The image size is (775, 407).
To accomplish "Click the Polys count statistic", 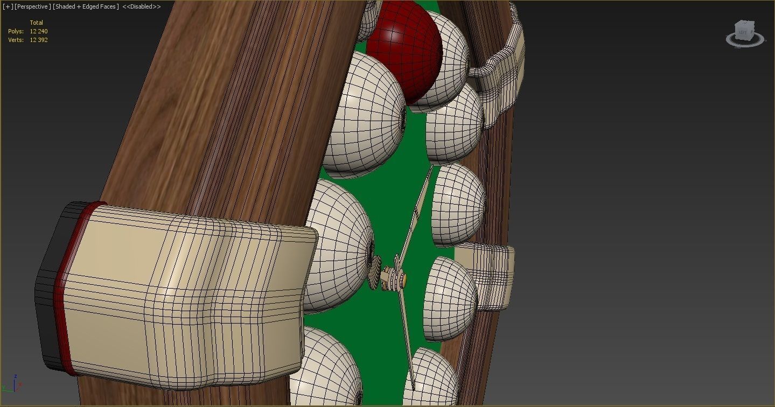I will [28, 31].
